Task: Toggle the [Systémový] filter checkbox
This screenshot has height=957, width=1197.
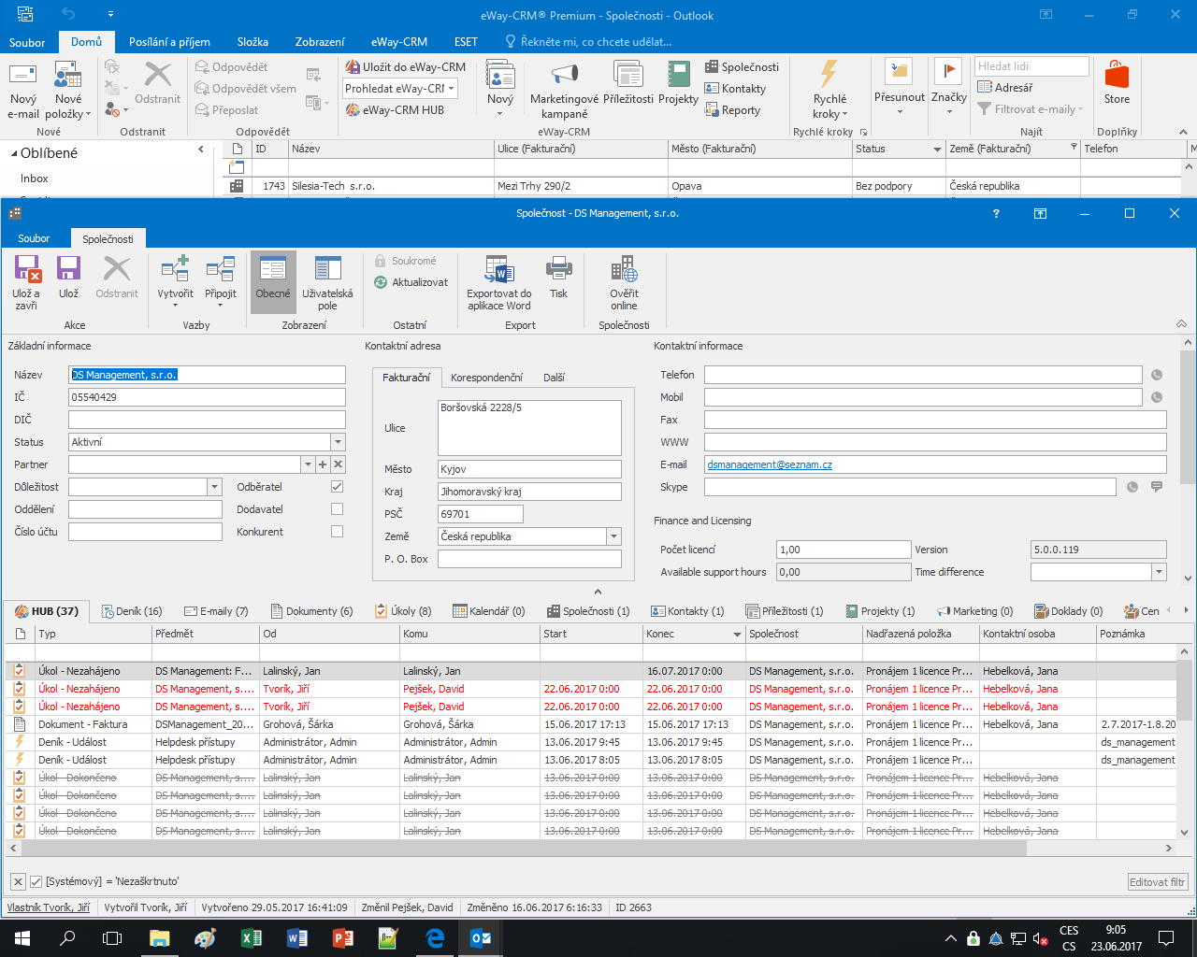Action: click(36, 881)
